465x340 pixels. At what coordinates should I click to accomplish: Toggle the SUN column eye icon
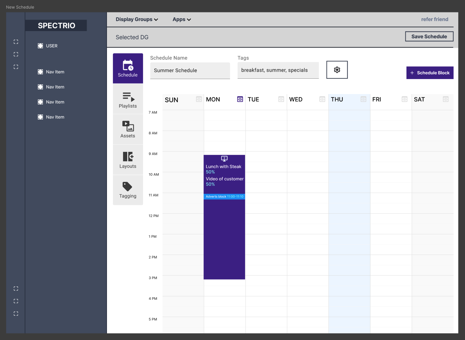pos(199,99)
